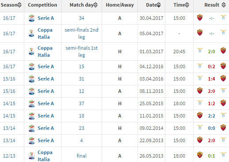Image resolution: width=229 pixels, height=162 pixels.
Task: Click Lazio eagle crest in 30.04.2017 row
Action: tap(223, 18)
